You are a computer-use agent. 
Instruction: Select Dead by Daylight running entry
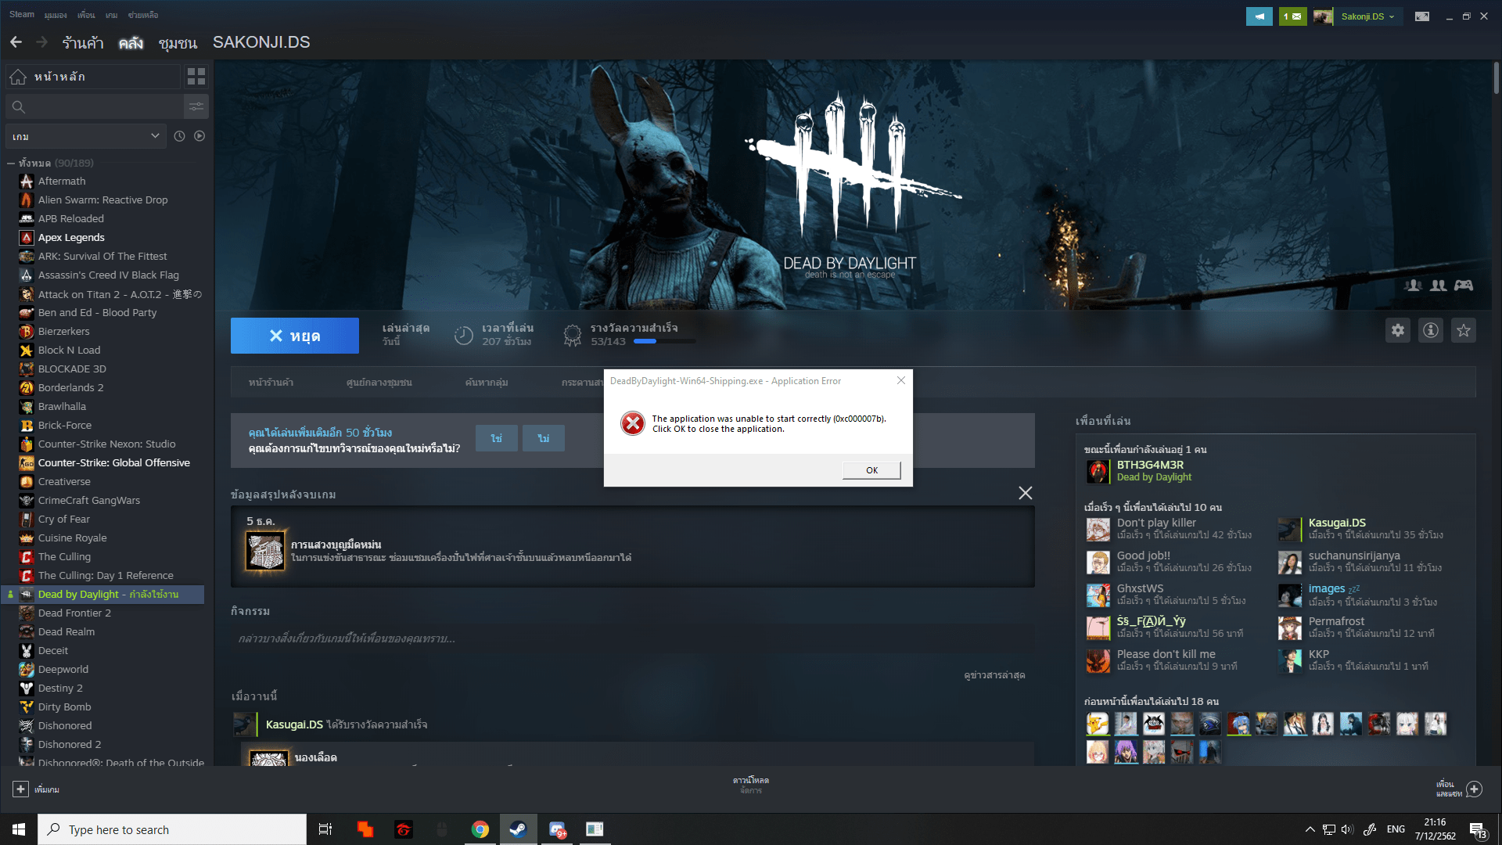104,595
